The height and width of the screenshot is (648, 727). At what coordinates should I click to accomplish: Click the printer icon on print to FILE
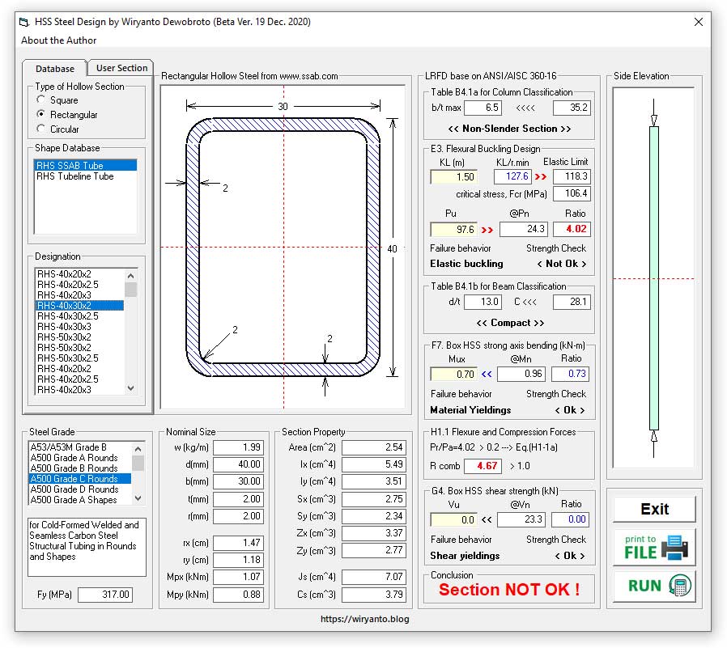tap(674, 548)
